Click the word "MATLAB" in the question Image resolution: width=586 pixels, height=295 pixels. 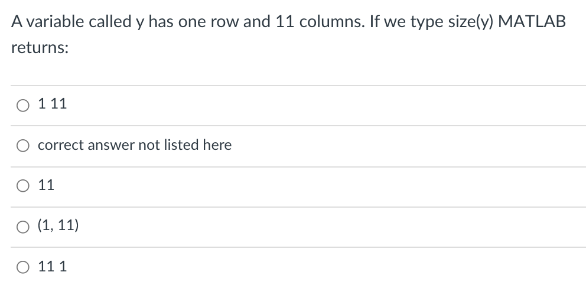[x=532, y=21]
